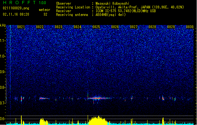
Task: Click the 0821 time marker
Action: 21,27
